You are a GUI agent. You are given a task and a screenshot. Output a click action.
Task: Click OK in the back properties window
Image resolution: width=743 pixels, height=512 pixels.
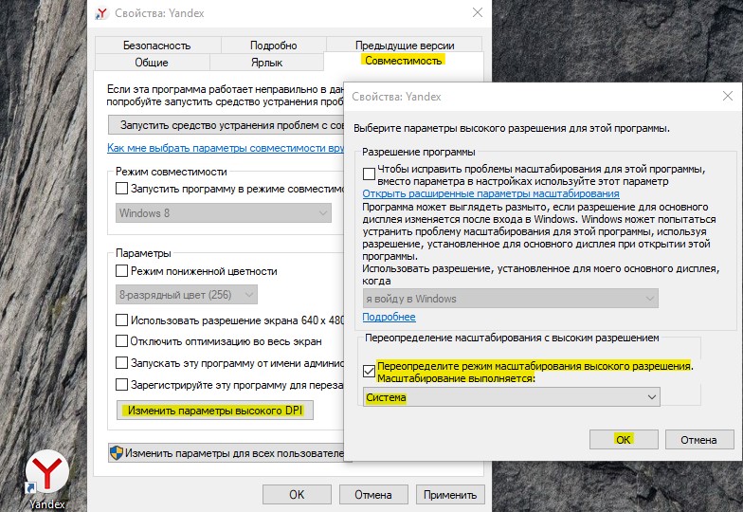pos(298,495)
